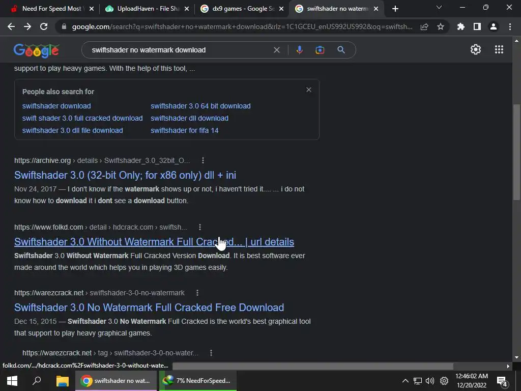Close the dx9 games tab
This screenshot has height=391, width=521.
pyautogui.click(x=281, y=9)
